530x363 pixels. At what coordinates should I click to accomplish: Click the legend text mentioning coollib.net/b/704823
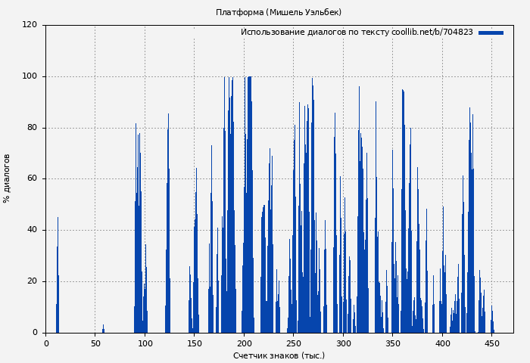357,33
